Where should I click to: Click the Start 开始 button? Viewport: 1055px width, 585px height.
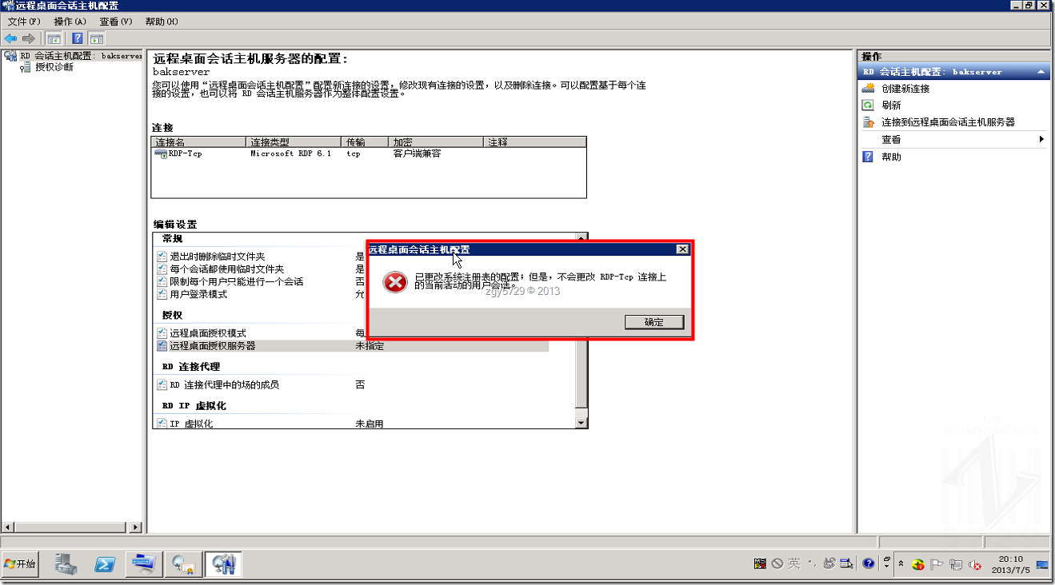point(21,564)
